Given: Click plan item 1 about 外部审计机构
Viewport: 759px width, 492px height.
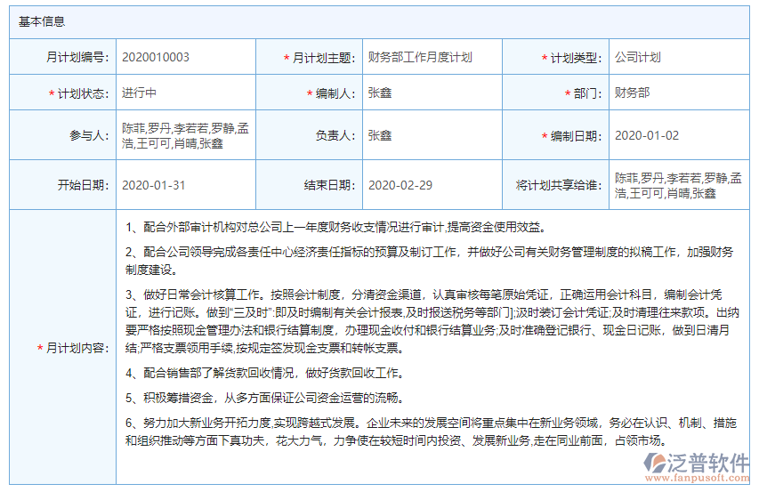Looking at the screenshot, I should click(335, 227).
